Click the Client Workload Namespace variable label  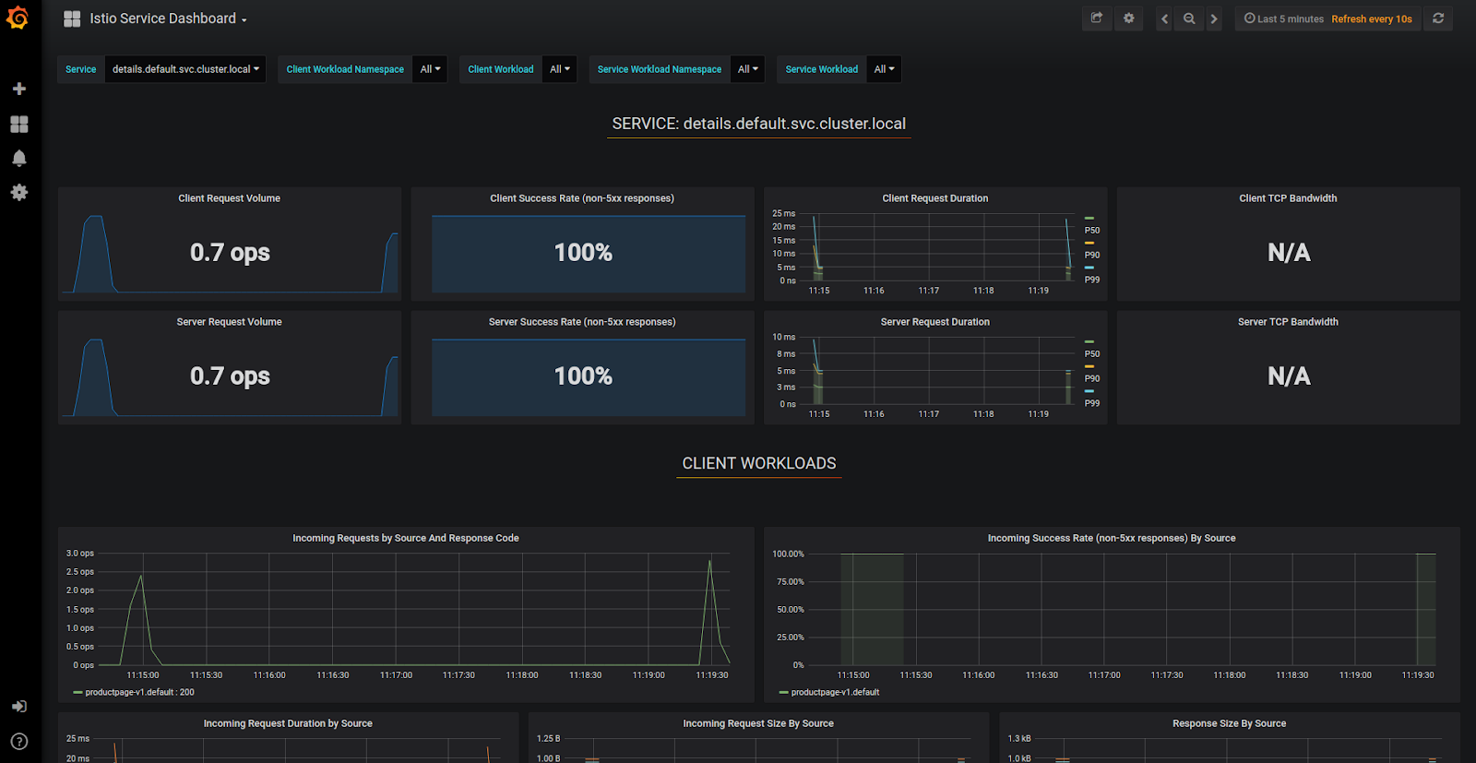345,69
